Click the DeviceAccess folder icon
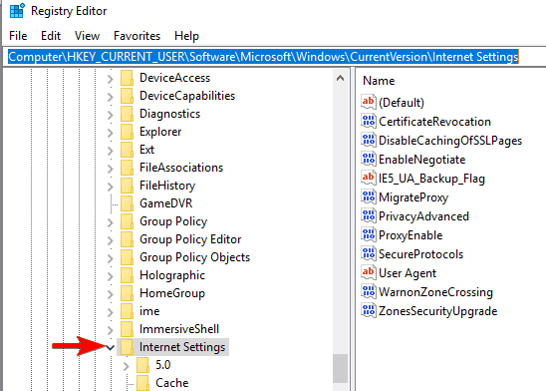 pos(128,78)
